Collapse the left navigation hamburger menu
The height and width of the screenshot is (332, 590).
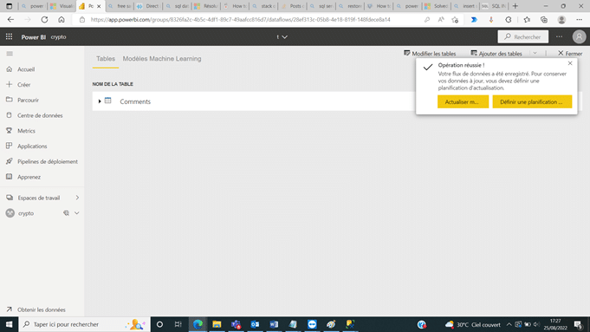pyautogui.click(x=10, y=54)
